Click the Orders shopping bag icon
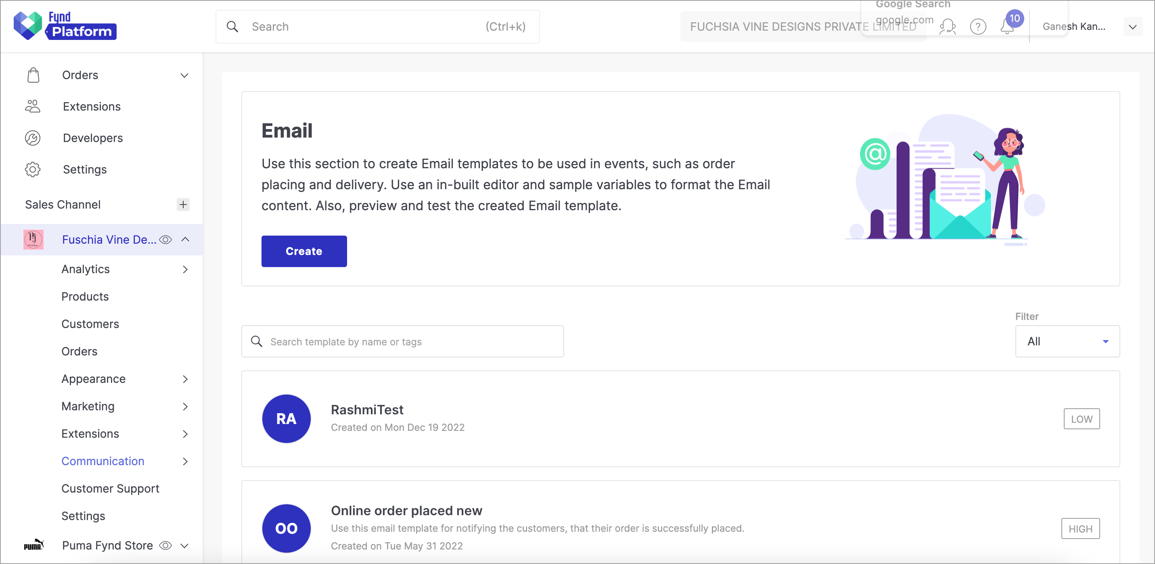Viewport: 1155px width, 564px height. [33, 75]
